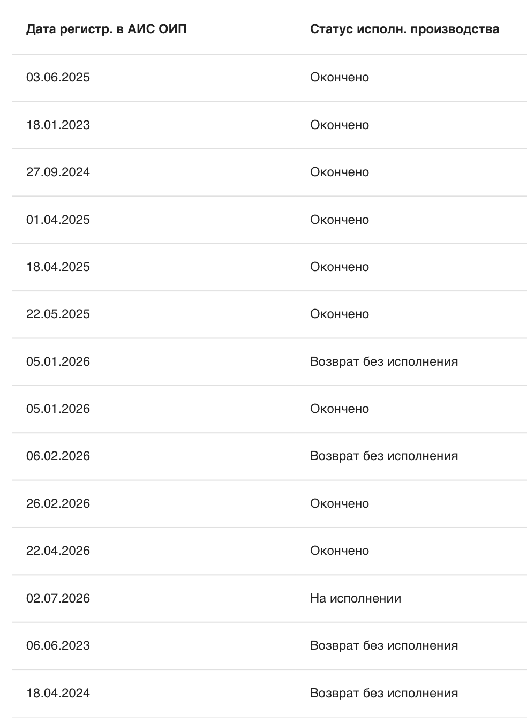
Task: Select the row dated 06.02.2026
Action: 269,456
